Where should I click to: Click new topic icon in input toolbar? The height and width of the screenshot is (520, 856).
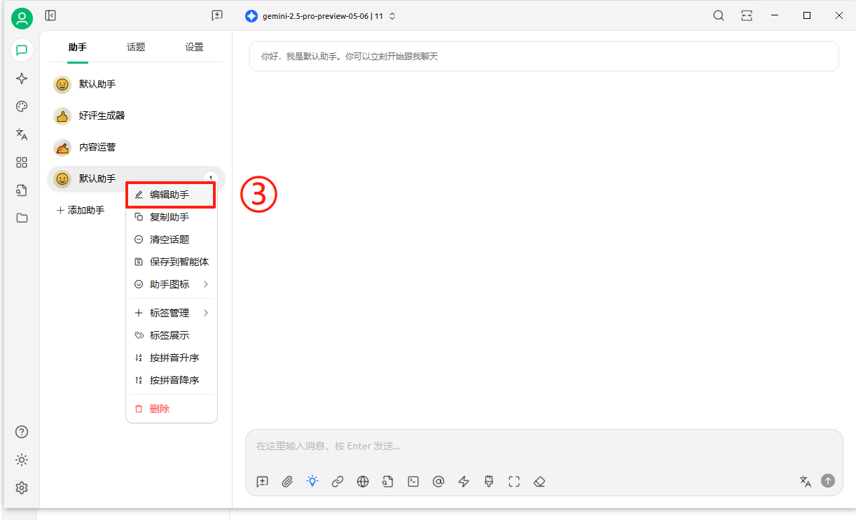[262, 482]
